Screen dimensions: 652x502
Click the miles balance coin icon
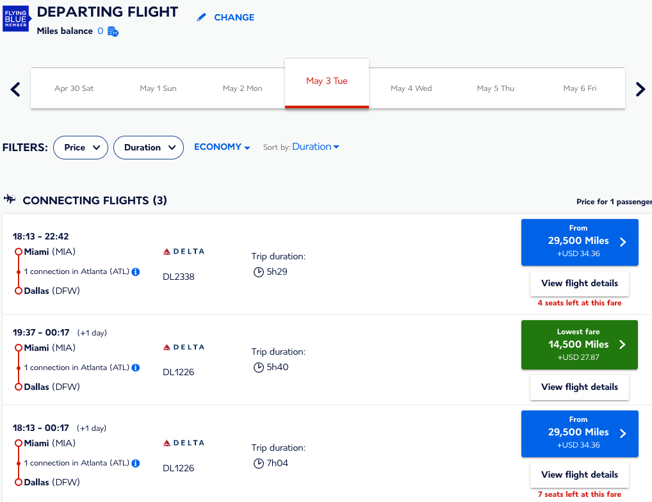pos(113,31)
